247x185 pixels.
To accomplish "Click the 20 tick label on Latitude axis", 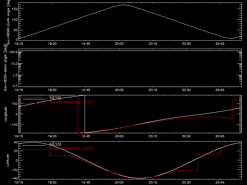I will click(x=16, y=151).
